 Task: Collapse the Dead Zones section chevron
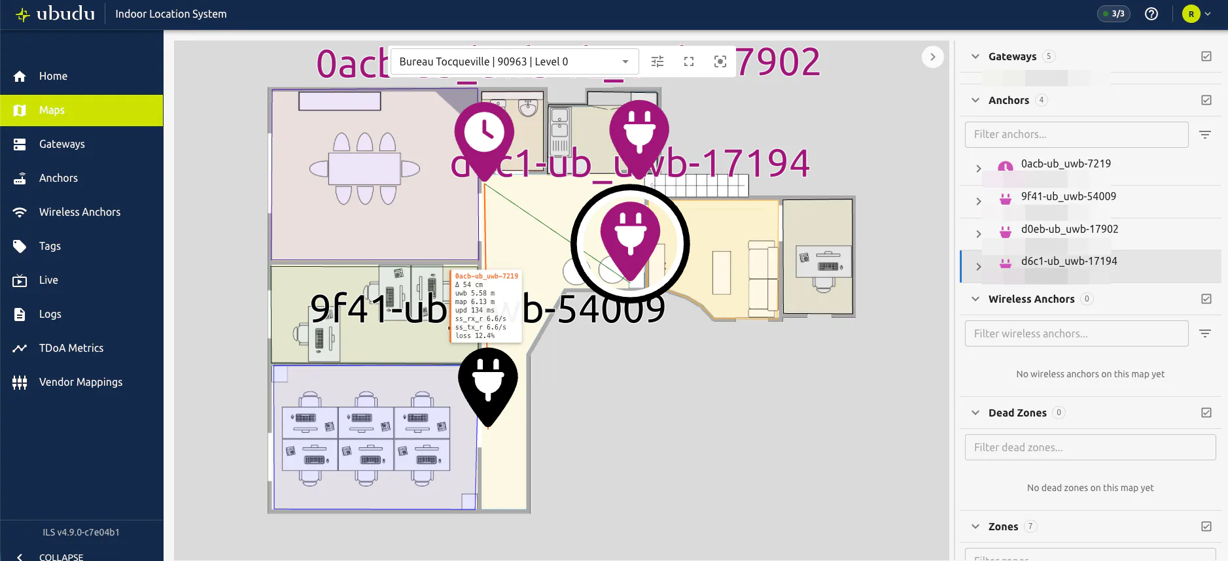pyautogui.click(x=975, y=413)
